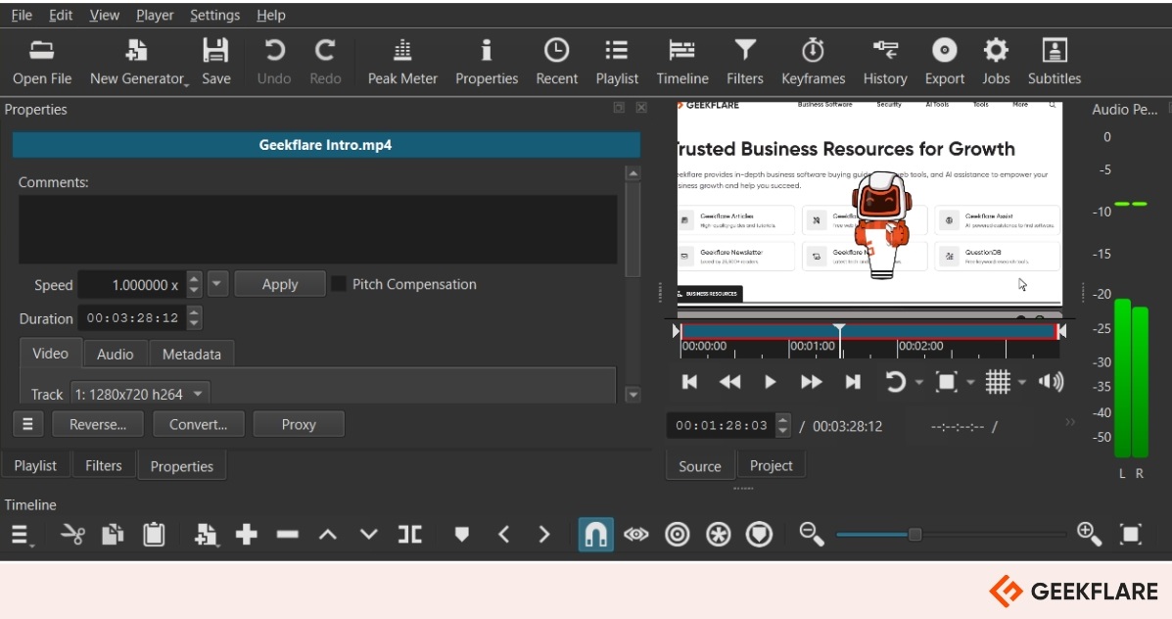Image resolution: width=1172 pixels, height=619 pixels.
Task: Zoom out the timeline with the magnifier-minus icon
Action: [x=812, y=534]
